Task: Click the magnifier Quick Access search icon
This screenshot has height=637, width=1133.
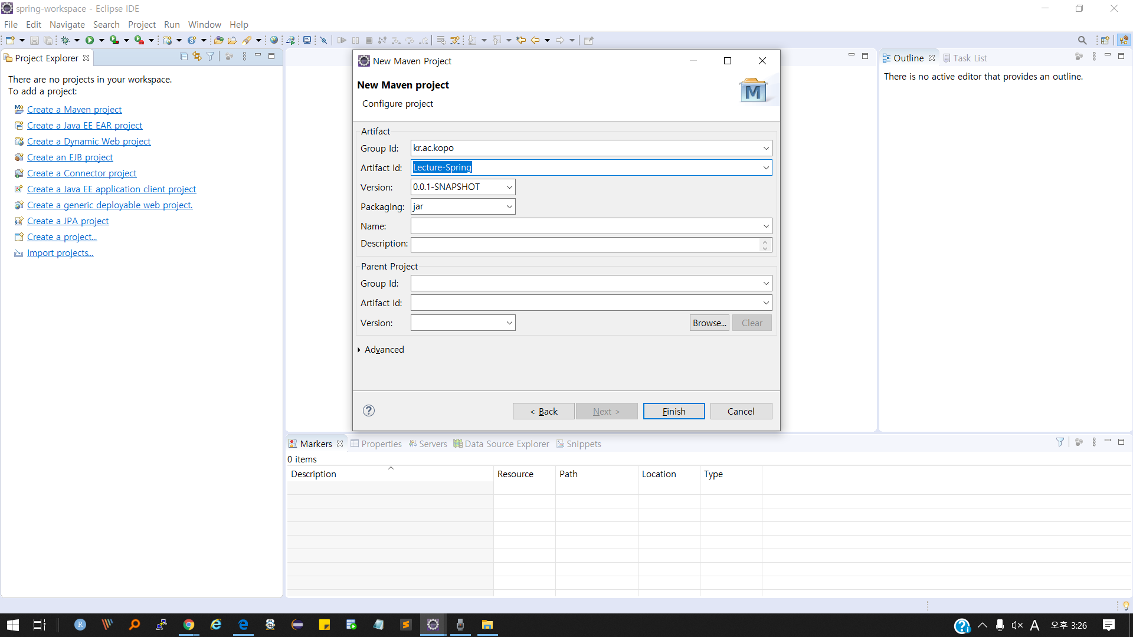Action: tap(1082, 40)
